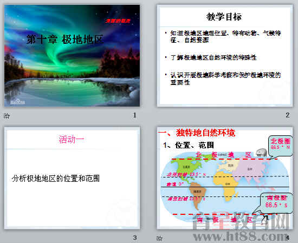Image resolution: width=298 pixels, height=243 pixels.
Task: Select the aurora title slide thumbnail
Action: click(72, 56)
